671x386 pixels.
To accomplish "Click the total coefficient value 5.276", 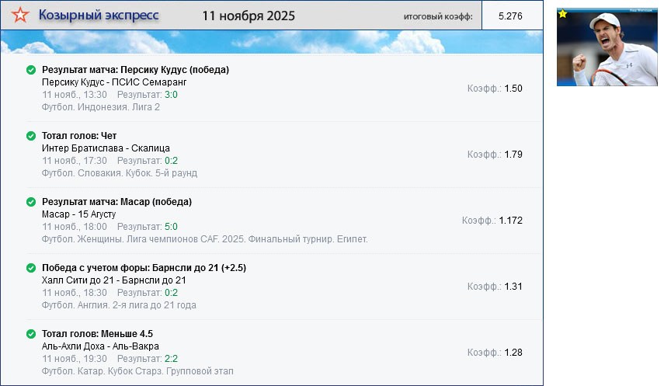I will [x=510, y=16].
